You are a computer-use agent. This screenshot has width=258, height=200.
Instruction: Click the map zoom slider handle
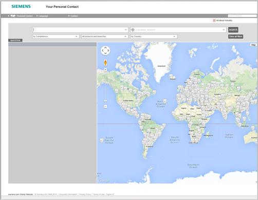click(x=105, y=101)
